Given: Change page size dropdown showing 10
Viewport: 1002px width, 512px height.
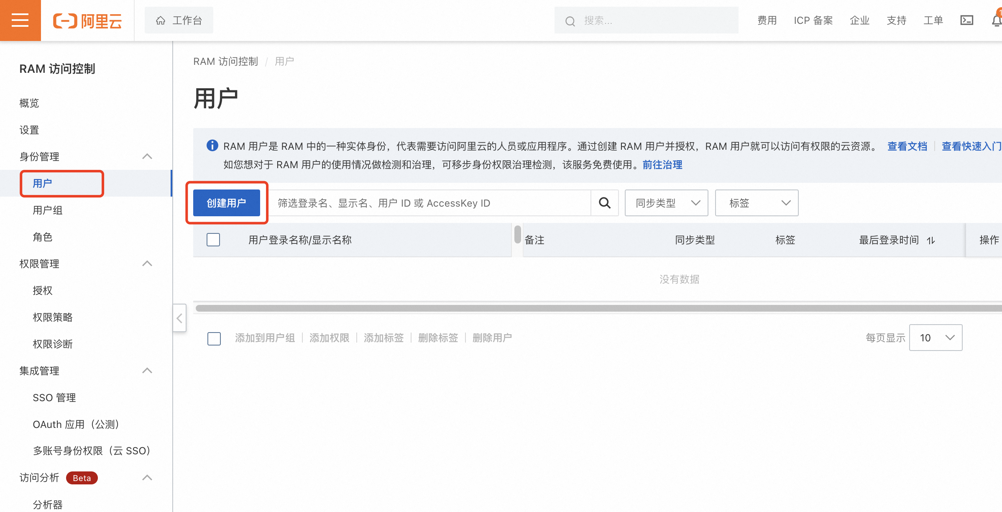Looking at the screenshot, I should tap(936, 338).
